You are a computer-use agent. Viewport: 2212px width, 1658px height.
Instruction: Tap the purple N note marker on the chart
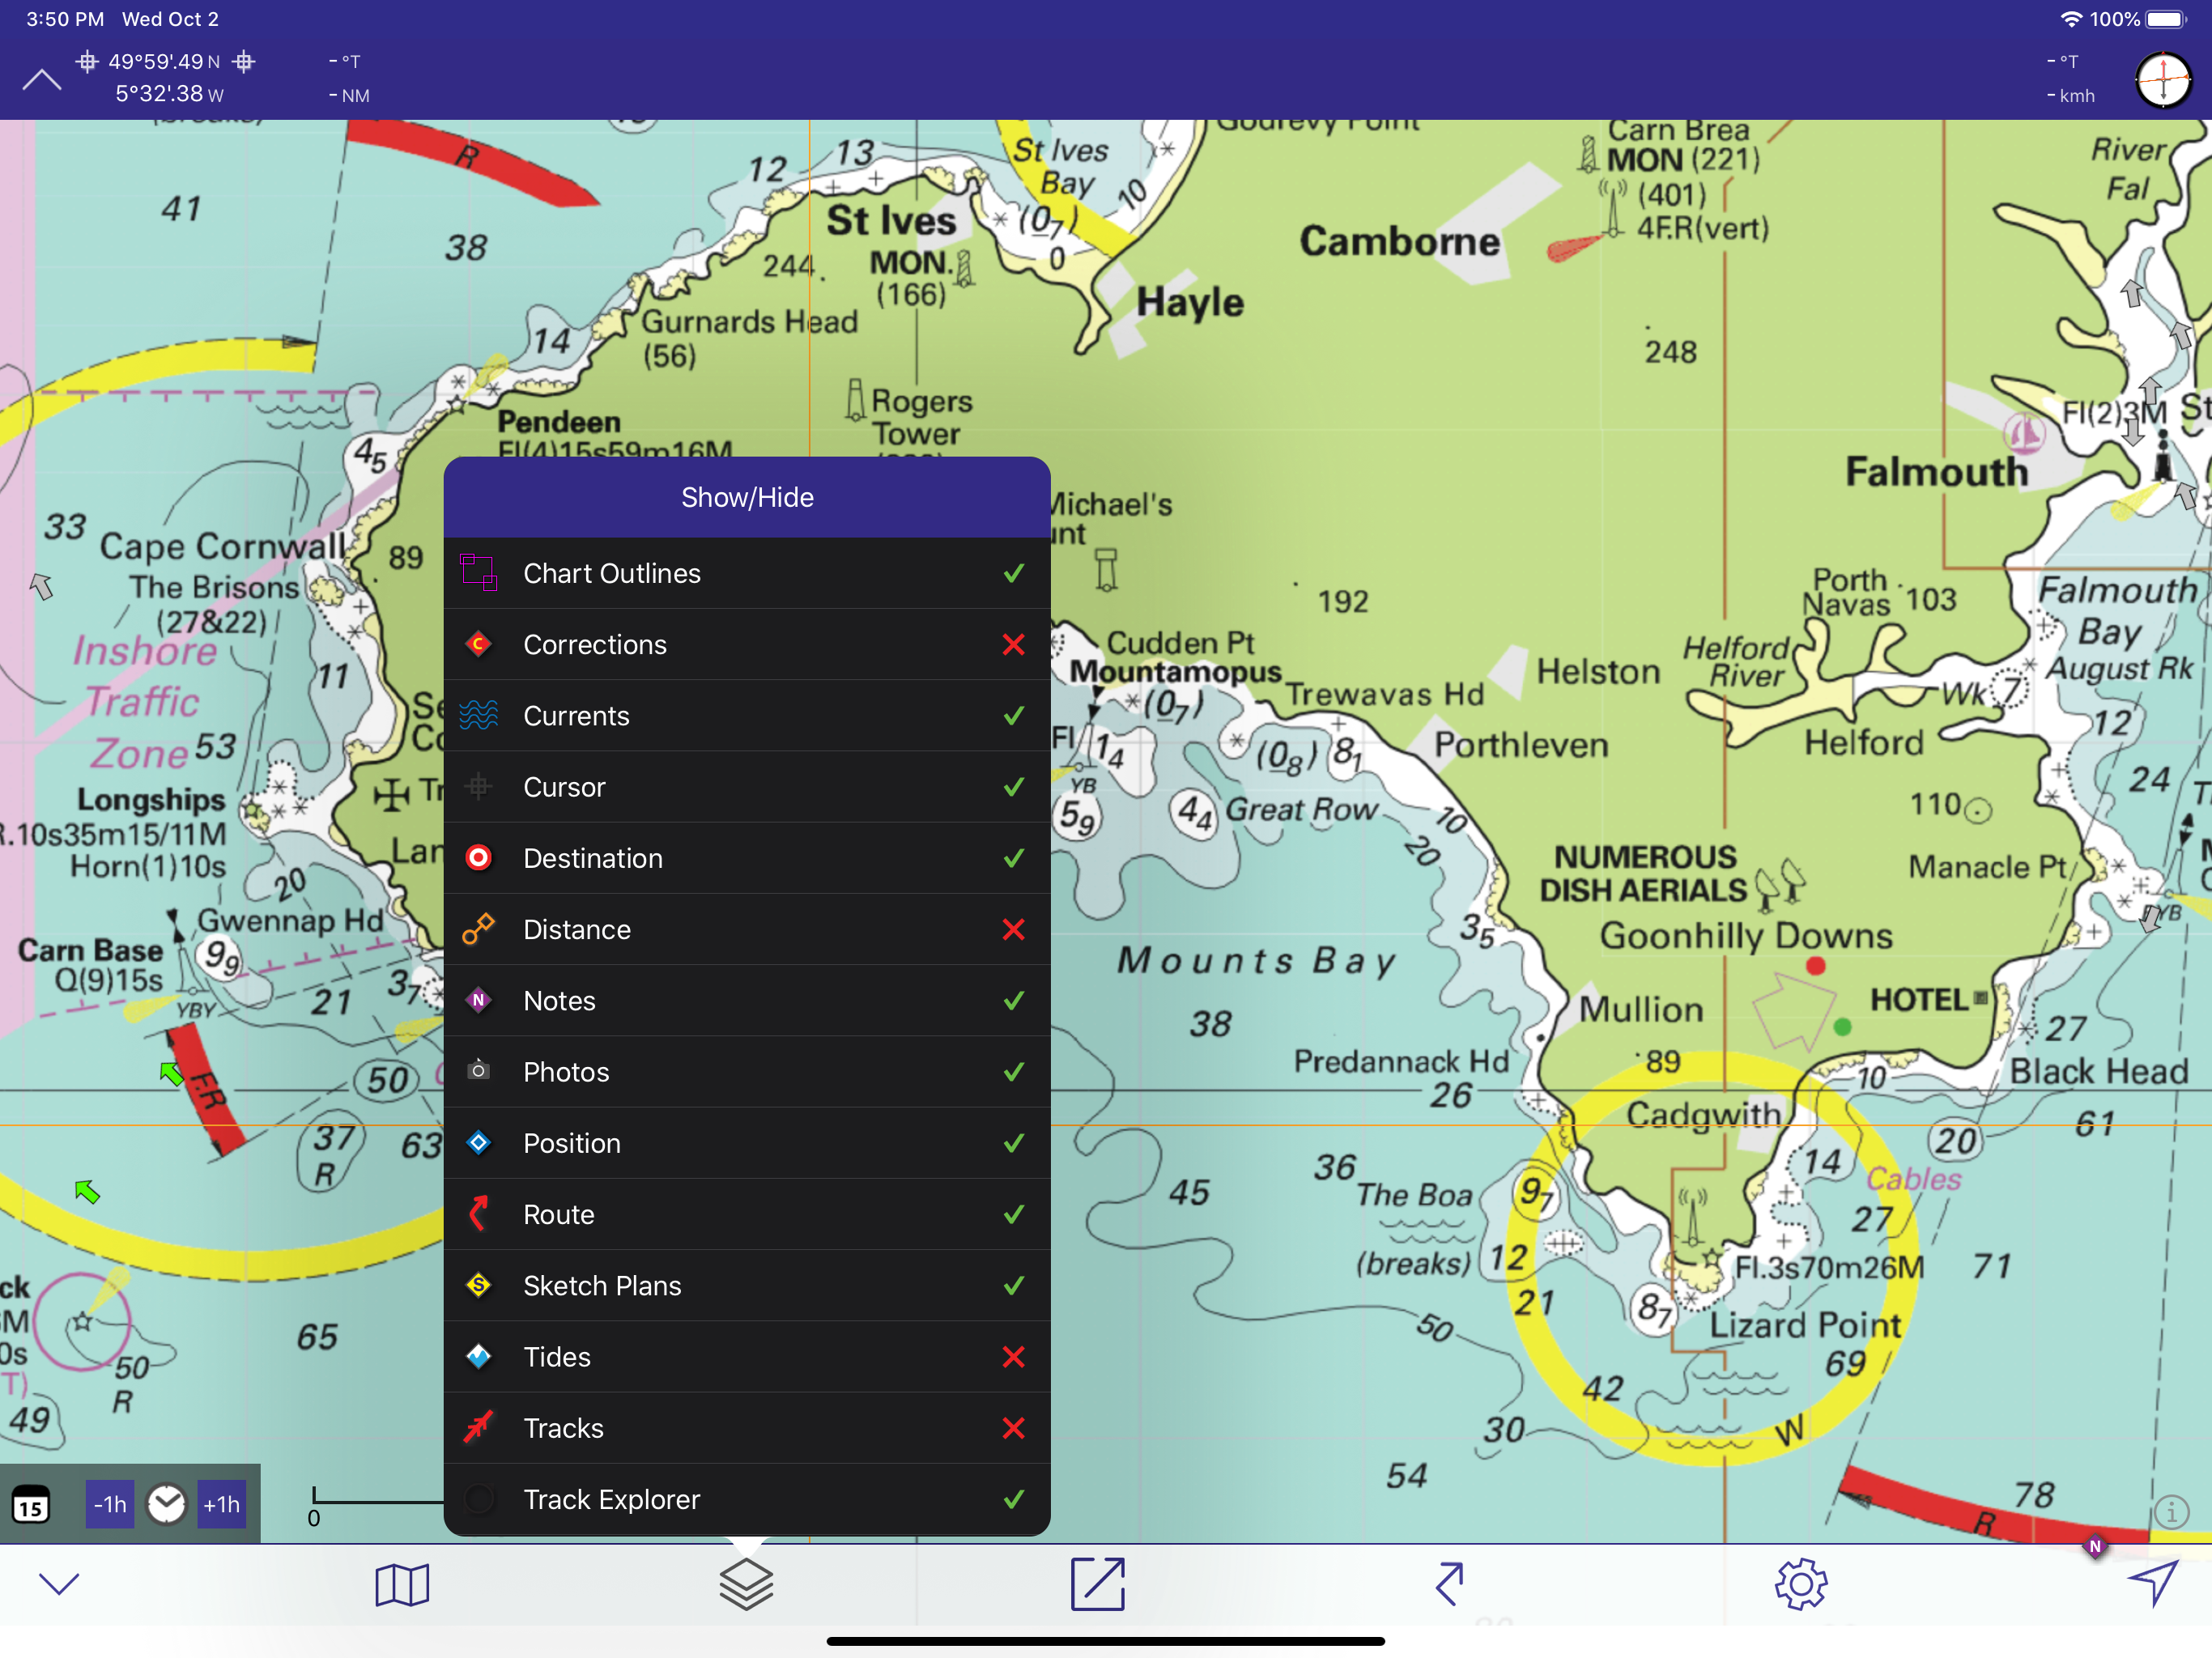click(2095, 1547)
